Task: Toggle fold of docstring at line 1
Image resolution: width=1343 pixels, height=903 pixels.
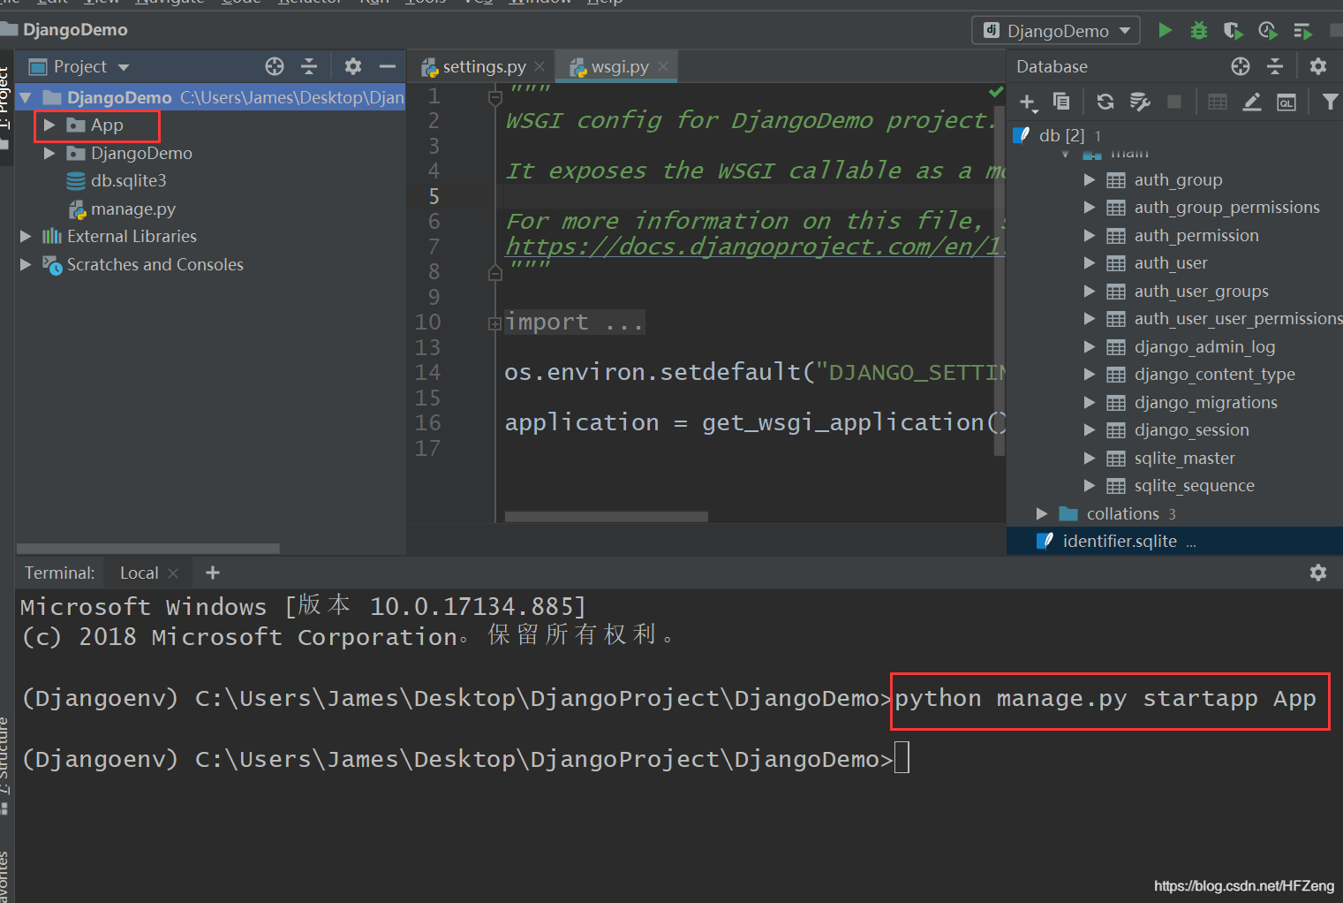Action: tap(495, 97)
